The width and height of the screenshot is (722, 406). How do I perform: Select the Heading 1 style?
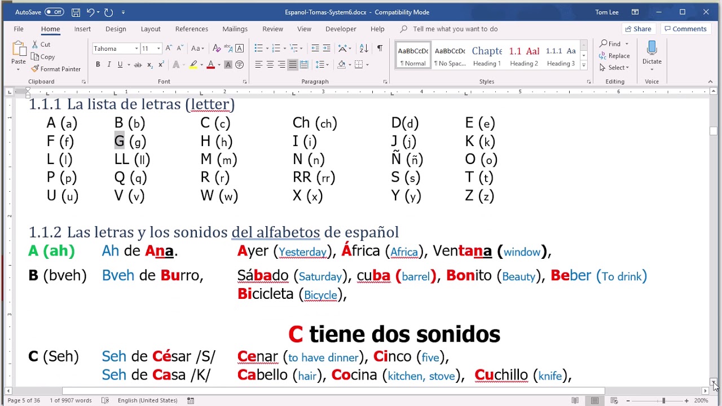(487, 55)
